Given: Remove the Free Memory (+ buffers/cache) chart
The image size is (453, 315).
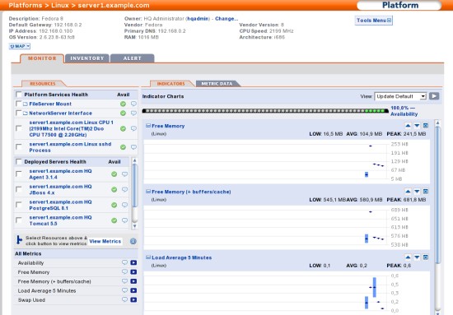Looking at the screenshot, I should (x=426, y=192).
